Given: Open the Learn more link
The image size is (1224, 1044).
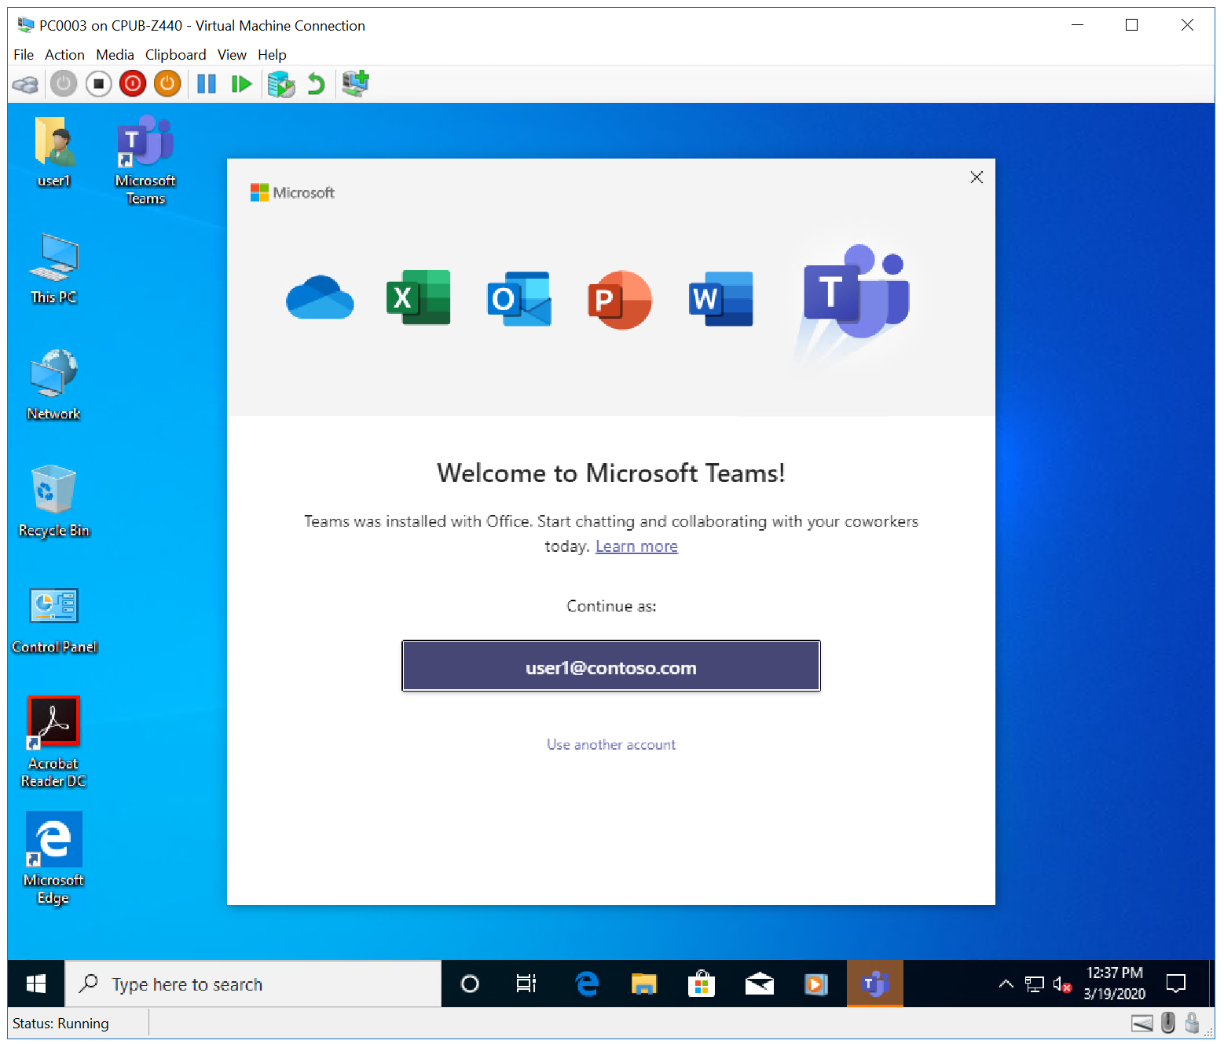Looking at the screenshot, I should tap(636, 546).
